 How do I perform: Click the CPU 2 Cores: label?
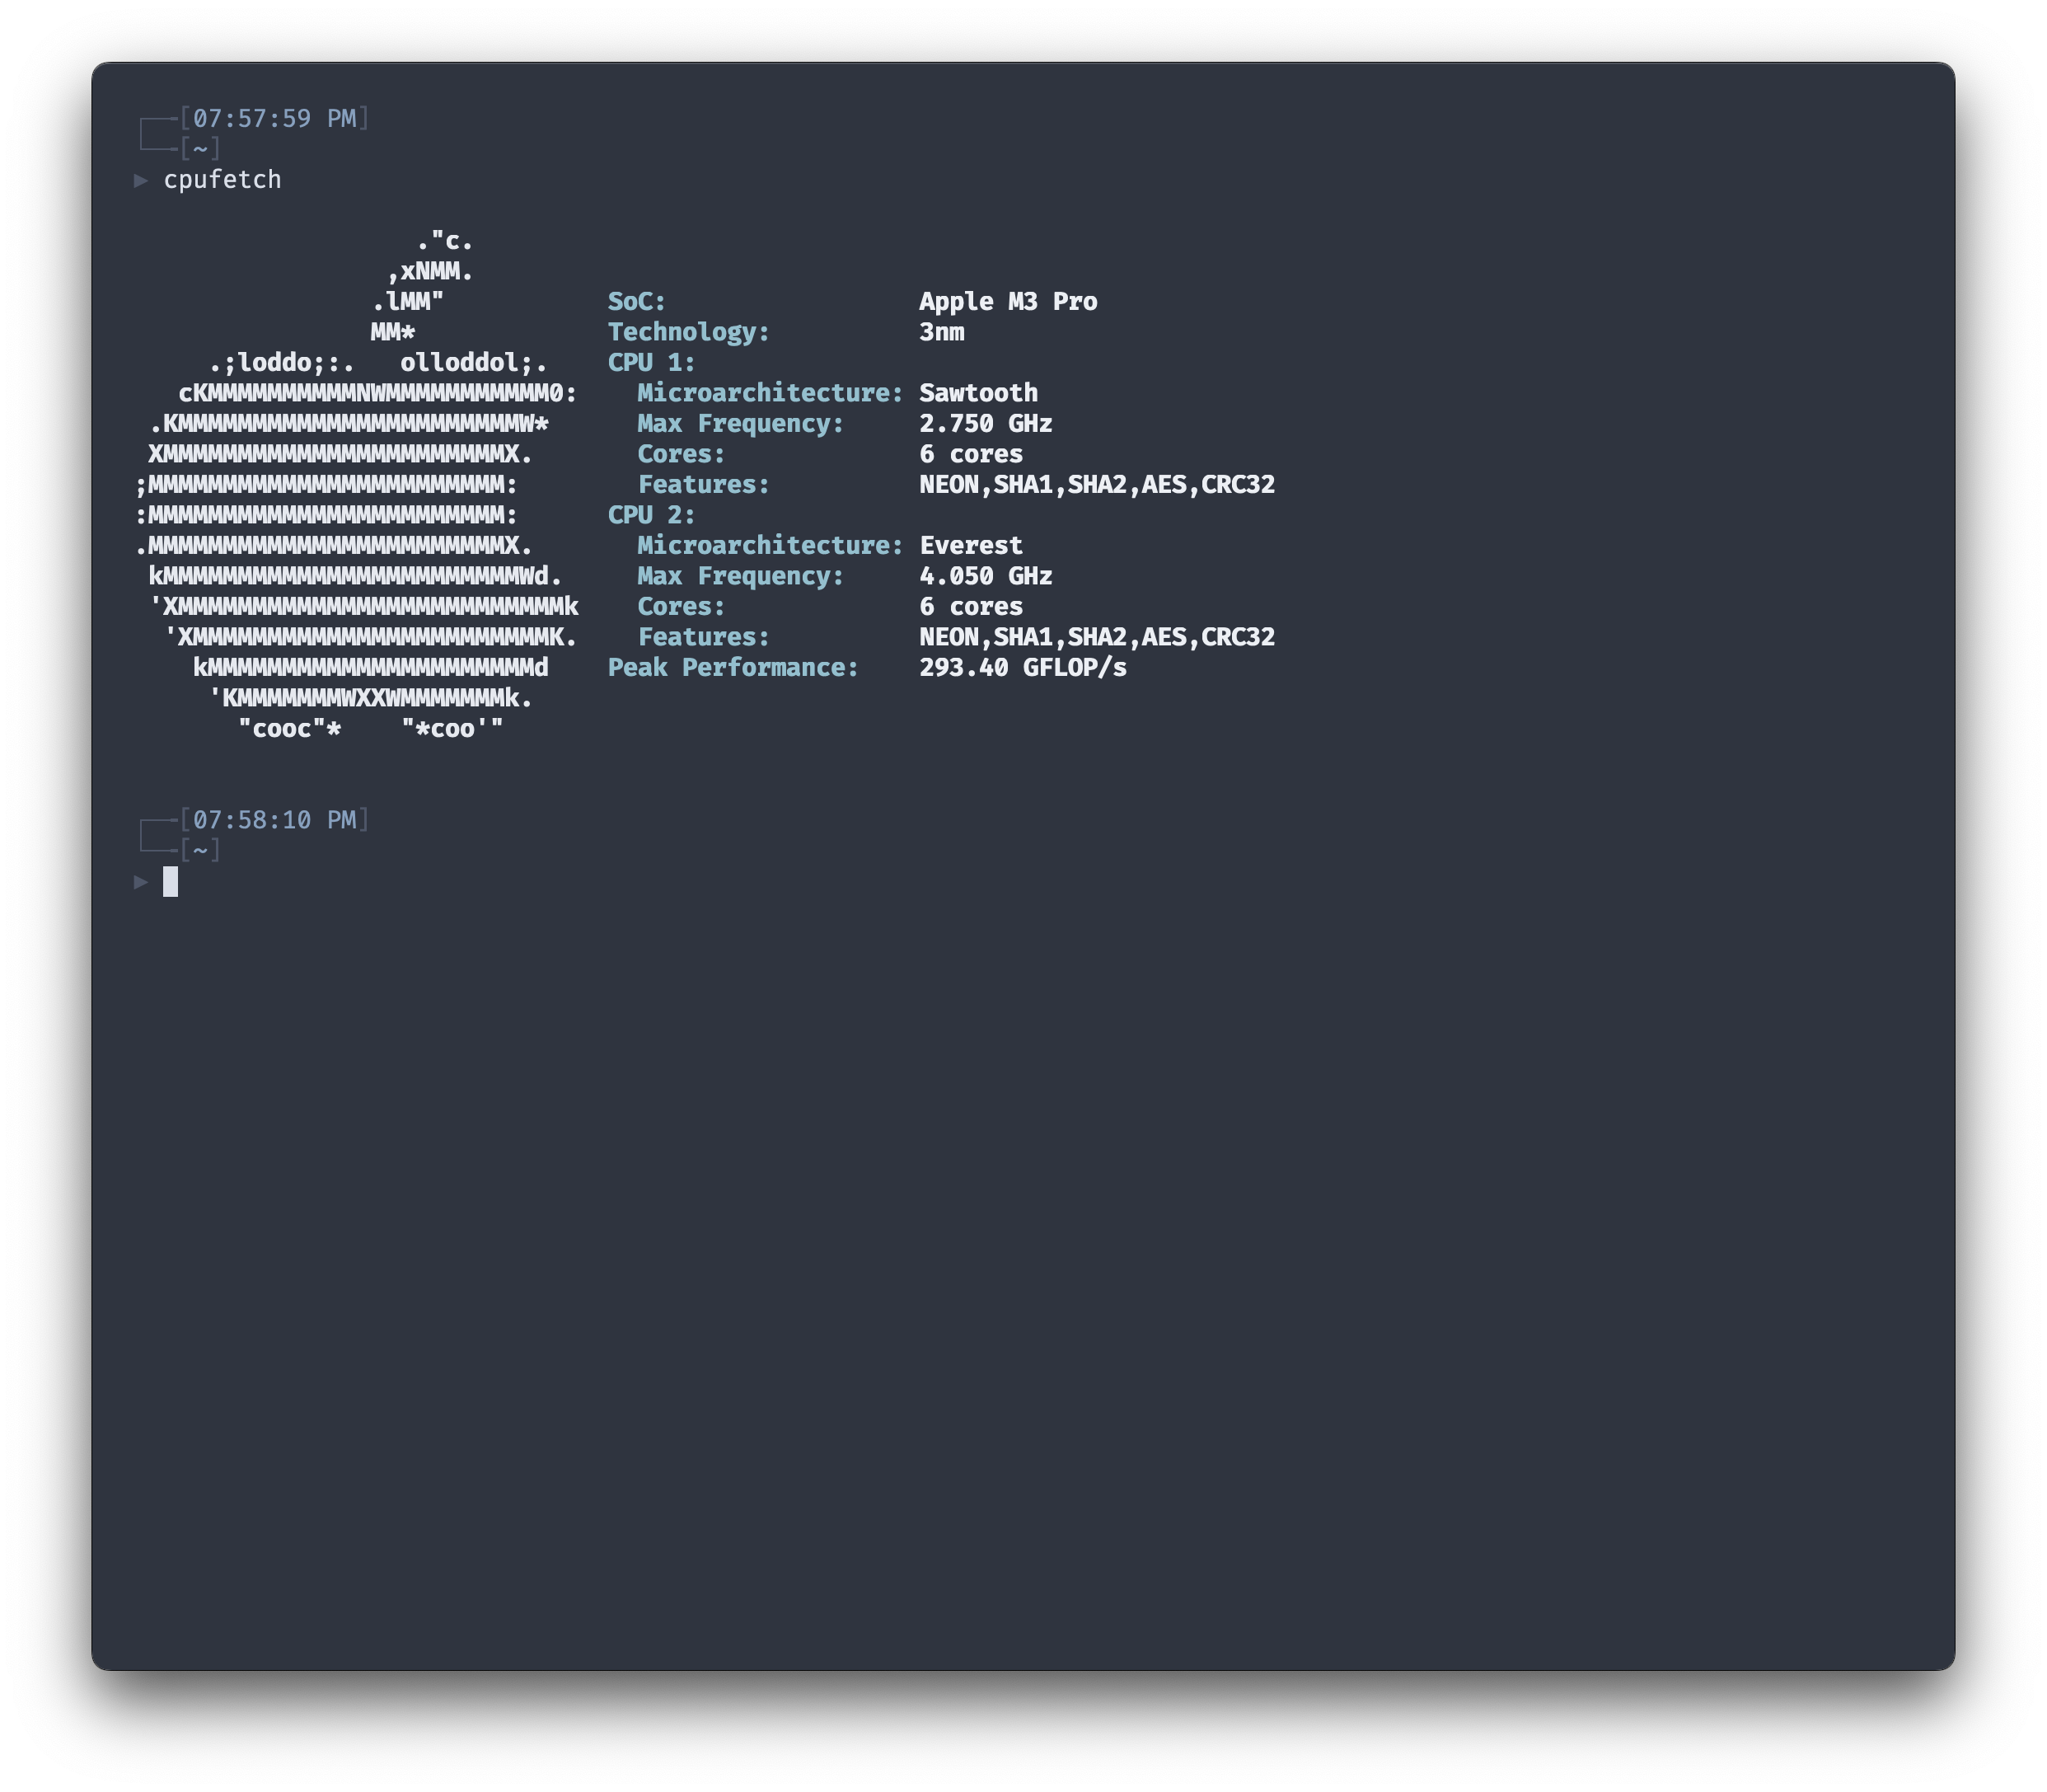click(681, 607)
